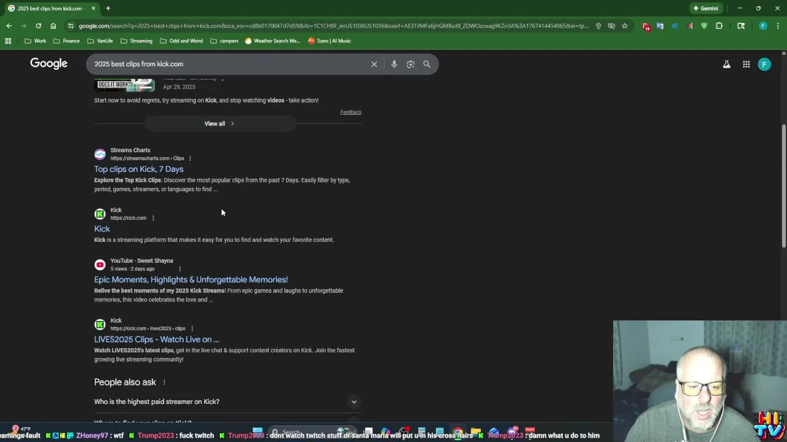Click the location pin icon in address bar
Image resolution: width=787 pixels, height=442 pixels.
coord(598,26)
